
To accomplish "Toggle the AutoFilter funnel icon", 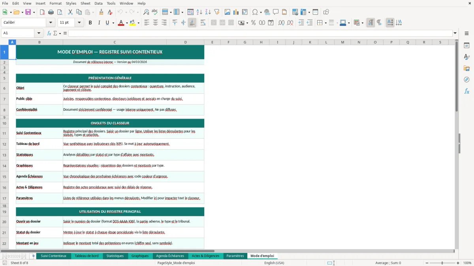I will tap(217, 12).
